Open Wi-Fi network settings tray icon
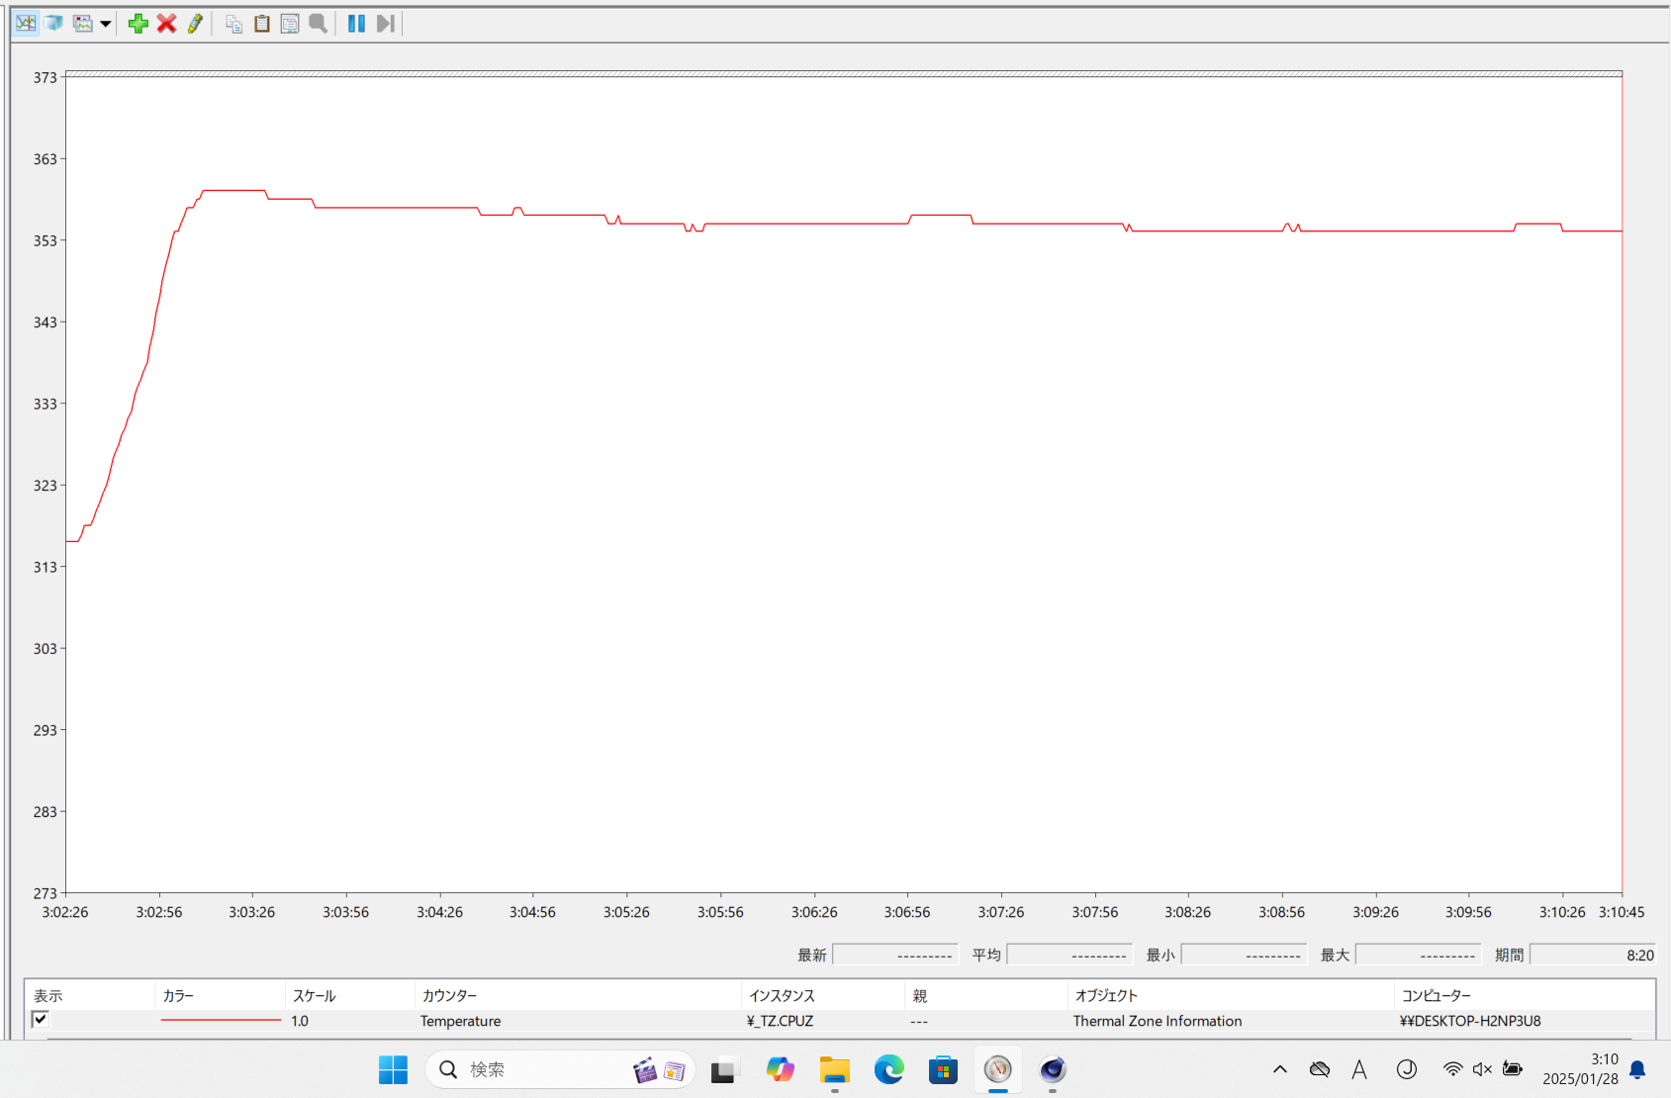This screenshot has height=1098, width=1671. tap(1452, 1069)
